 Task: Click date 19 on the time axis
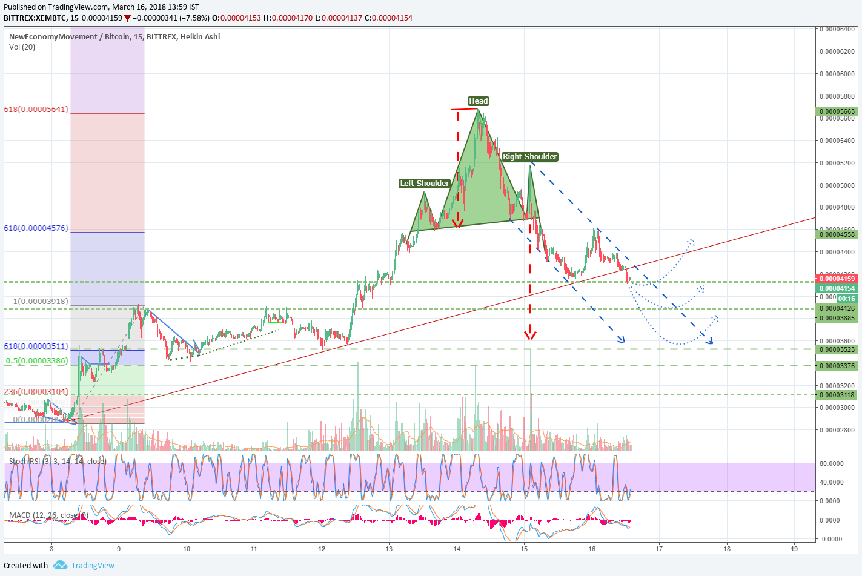coord(794,549)
